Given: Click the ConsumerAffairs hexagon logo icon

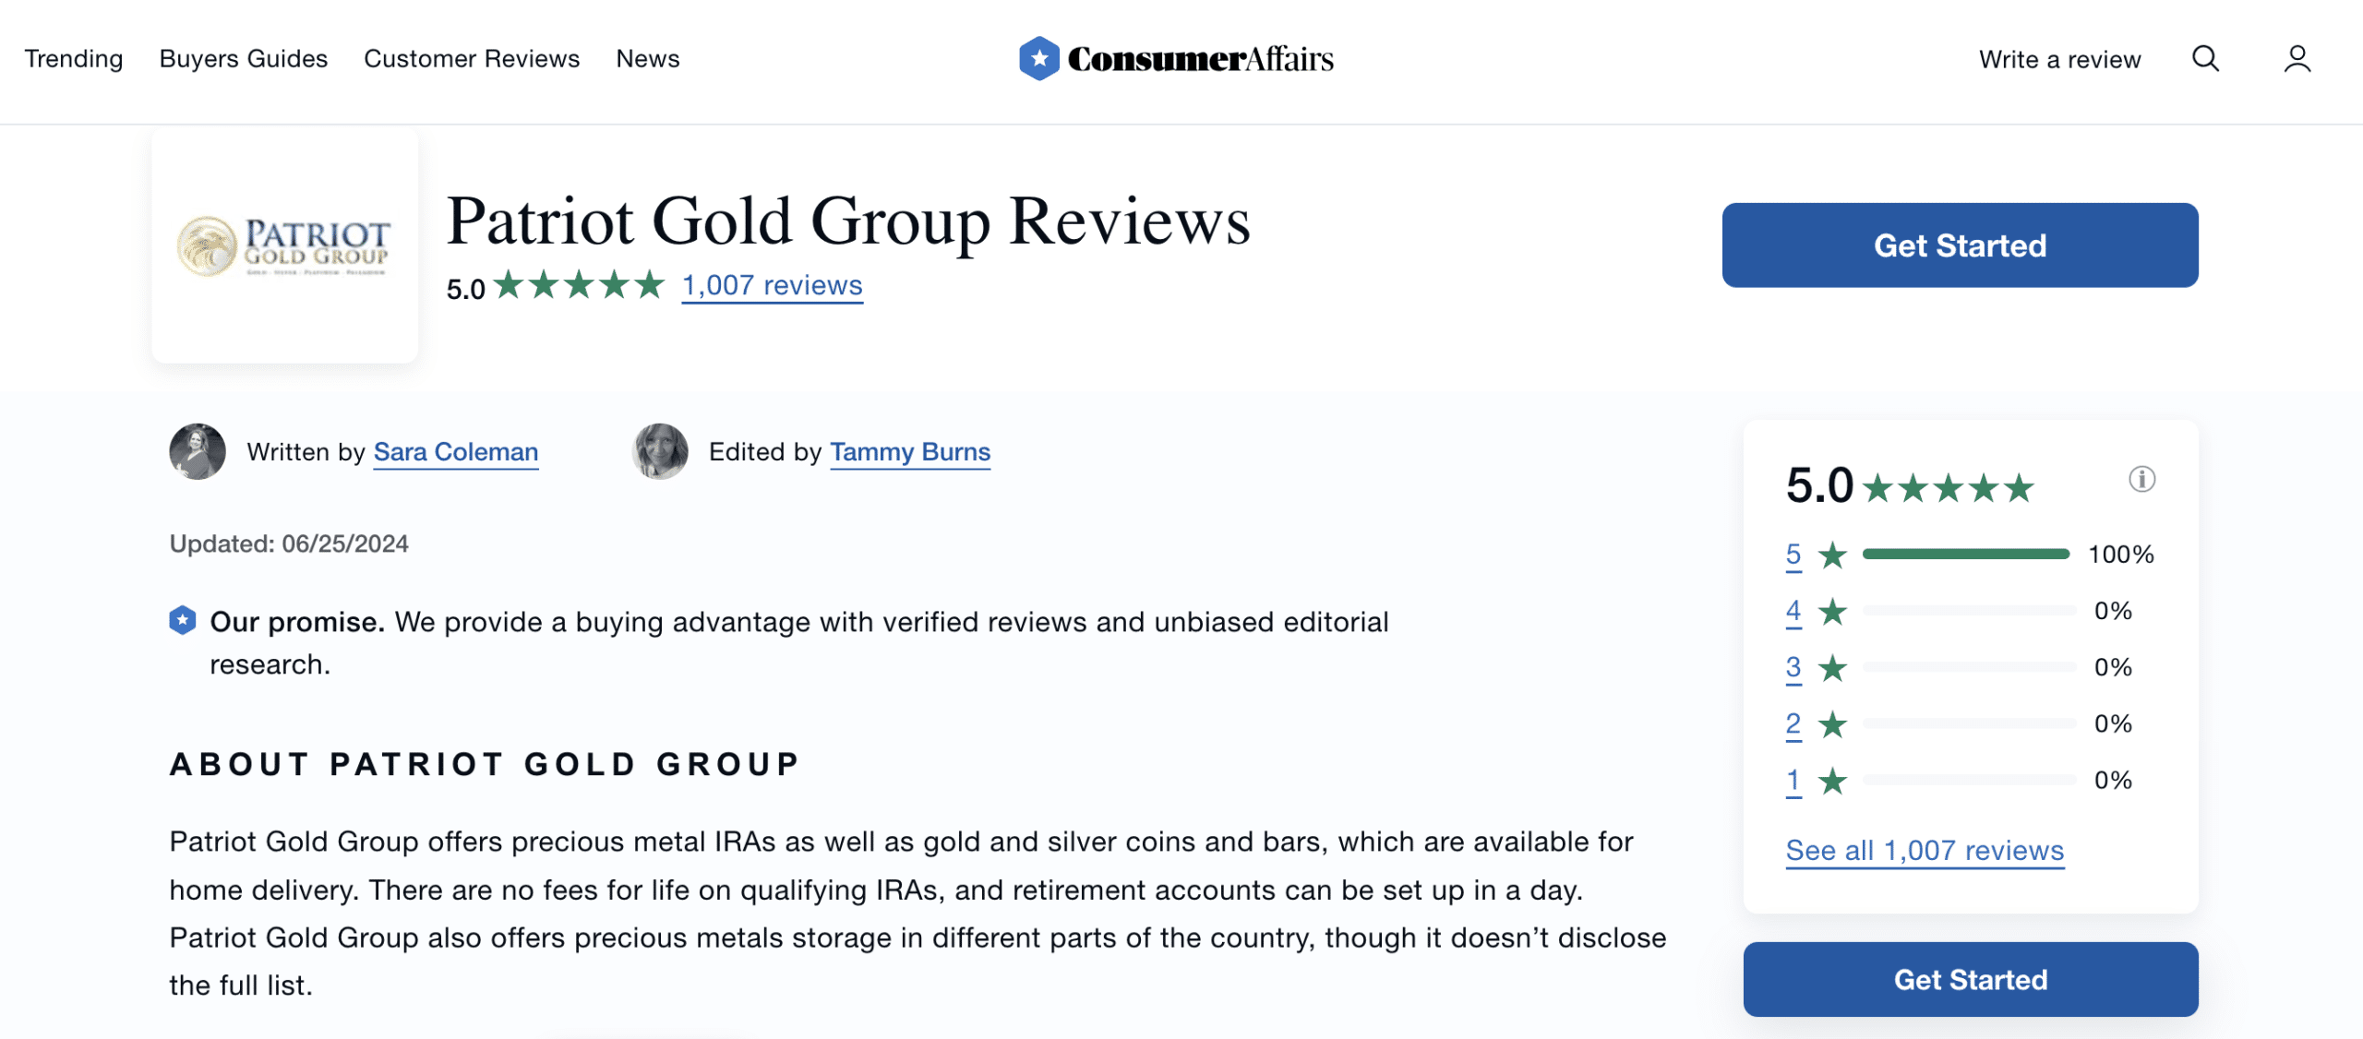Looking at the screenshot, I should 1038,58.
